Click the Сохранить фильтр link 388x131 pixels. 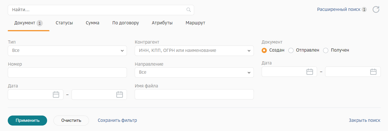click(x=117, y=120)
